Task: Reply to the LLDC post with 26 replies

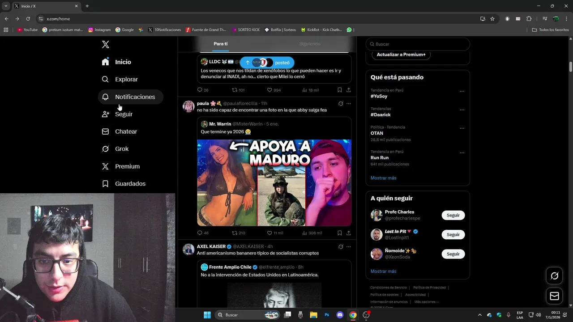Action: (203, 90)
